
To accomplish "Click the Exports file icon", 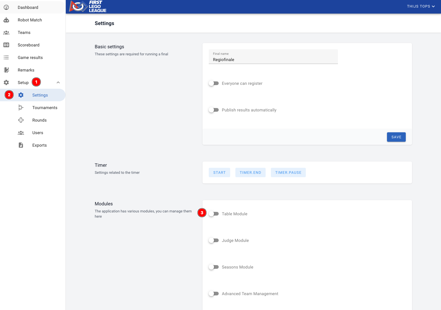I will (21, 145).
